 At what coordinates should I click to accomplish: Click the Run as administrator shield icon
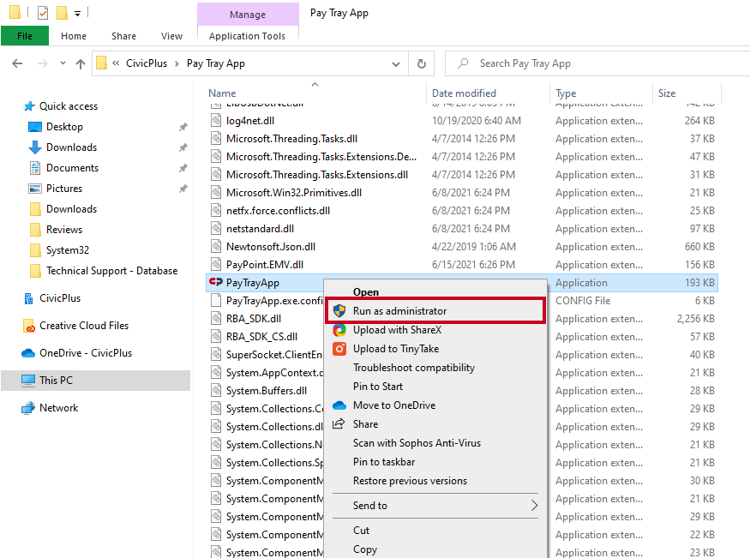click(x=339, y=311)
